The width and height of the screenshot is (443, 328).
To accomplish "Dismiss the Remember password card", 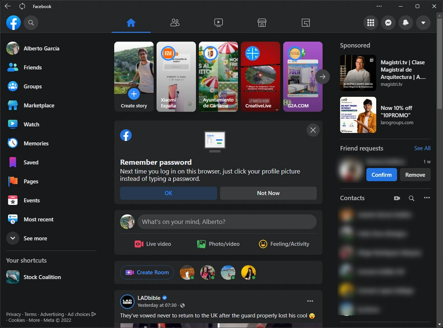I will [313, 130].
